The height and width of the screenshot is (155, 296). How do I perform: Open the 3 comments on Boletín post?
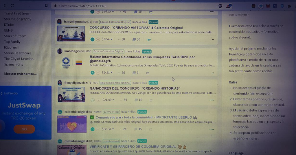[x=135, y=73]
